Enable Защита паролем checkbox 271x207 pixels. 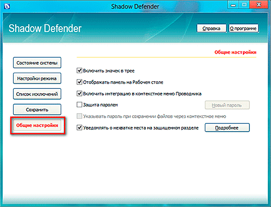pyautogui.click(x=79, y=105)
